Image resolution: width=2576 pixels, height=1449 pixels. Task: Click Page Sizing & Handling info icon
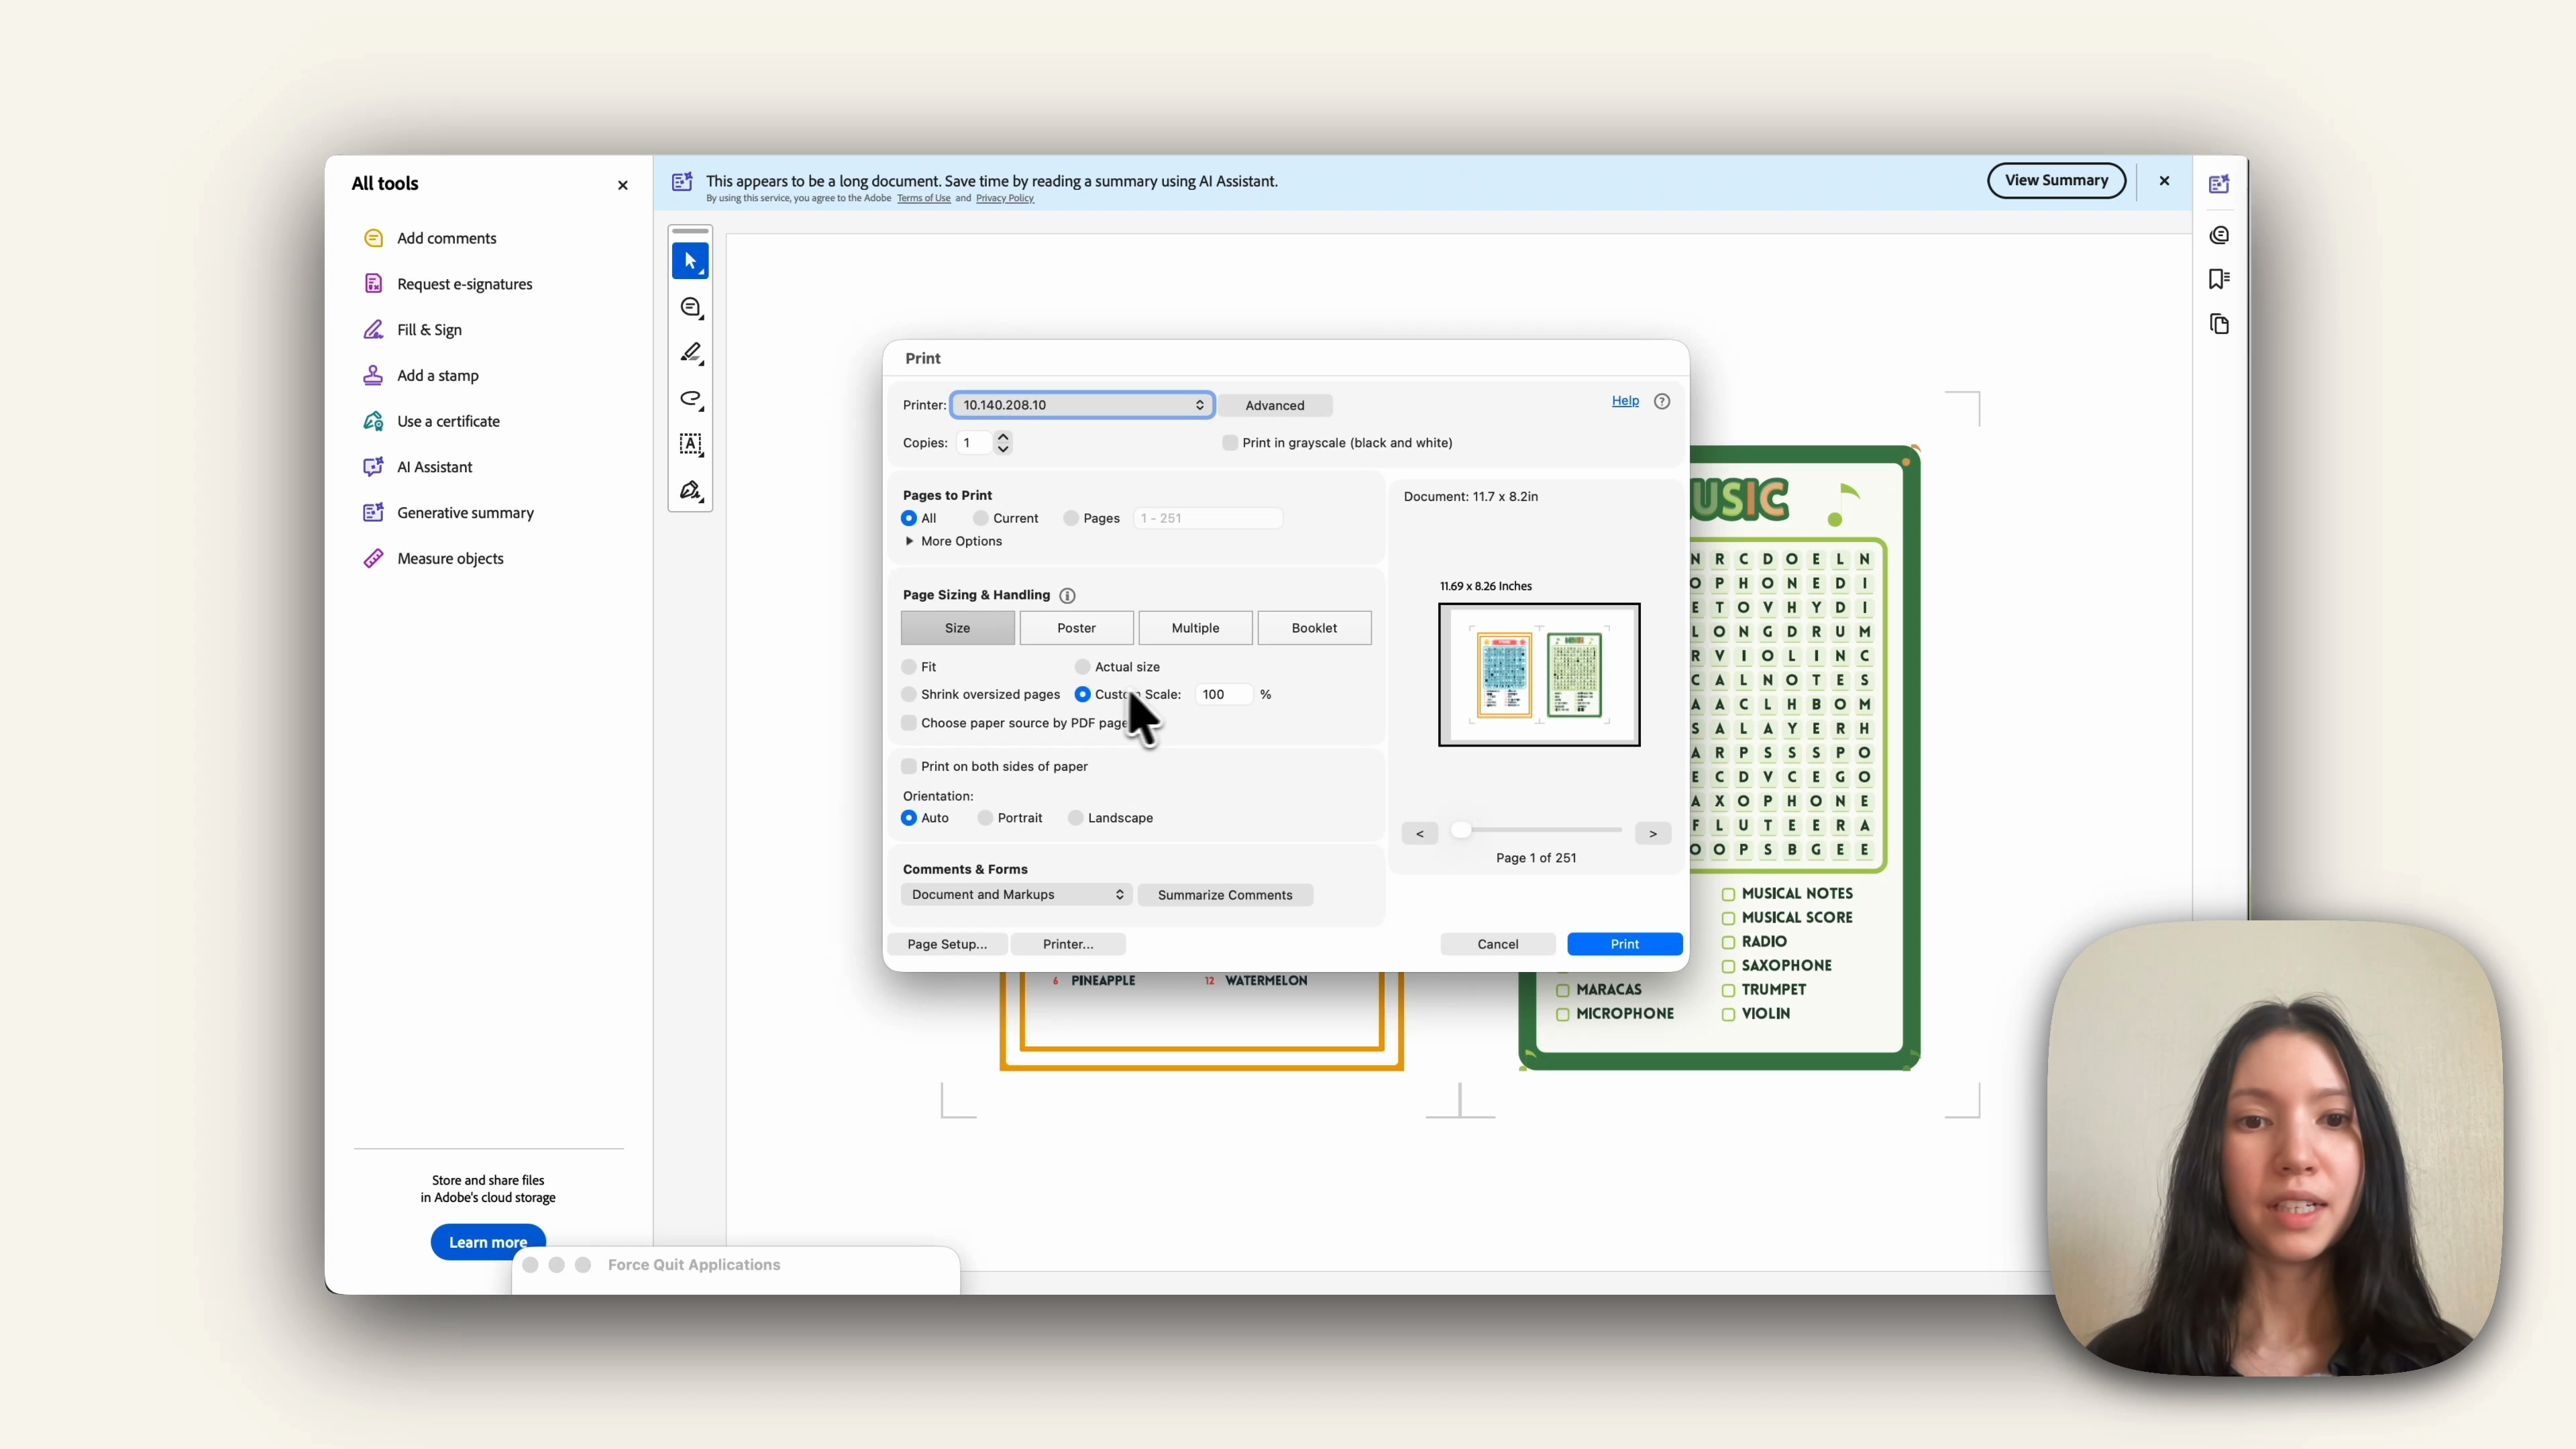click(x=1067, y=596)
